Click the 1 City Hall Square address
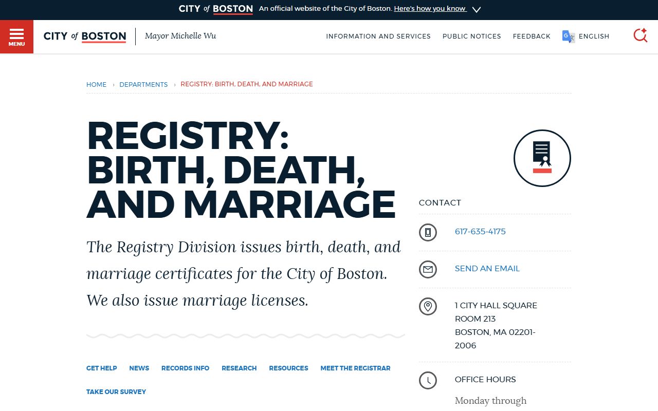658x411 pixels. [x=496, y=325]
